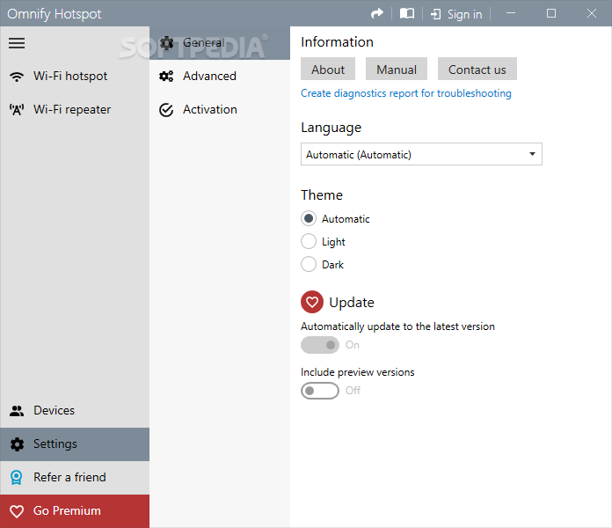Open the hamburger menu icon
Viewport: 612px width, 528px height.
click(17, 43)
